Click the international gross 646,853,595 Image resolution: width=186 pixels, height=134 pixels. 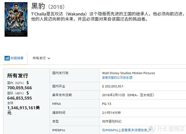coord(20,98)
